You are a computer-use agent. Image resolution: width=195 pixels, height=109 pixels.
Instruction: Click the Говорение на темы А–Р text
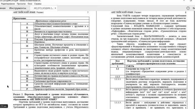(138, 69)
